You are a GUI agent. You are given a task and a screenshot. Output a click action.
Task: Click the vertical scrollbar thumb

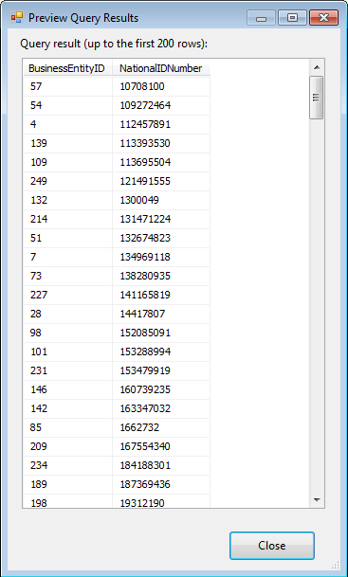click(317, 98)
